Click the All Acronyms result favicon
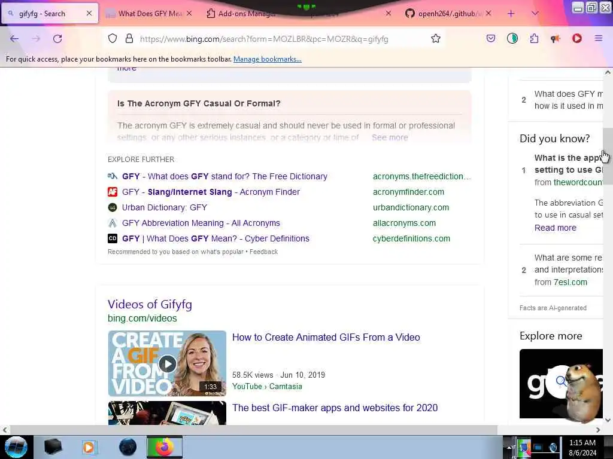The image size is (613, 459). pos(113,224)
